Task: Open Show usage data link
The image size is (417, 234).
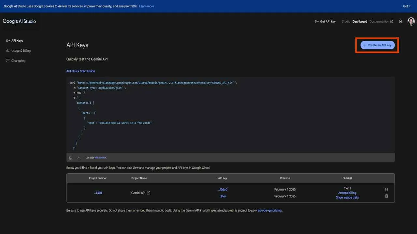Action: pos(347,197)
